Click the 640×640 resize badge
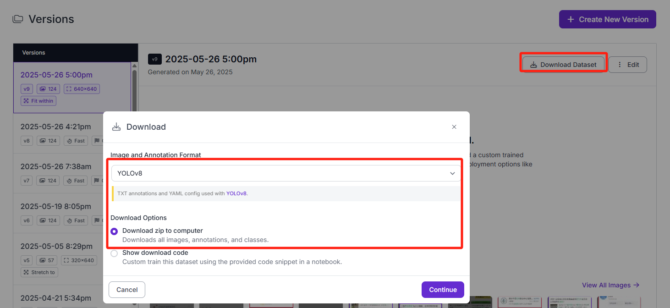Image resolution: width=670 pixels, height=308 pixels. click(81, 89)
